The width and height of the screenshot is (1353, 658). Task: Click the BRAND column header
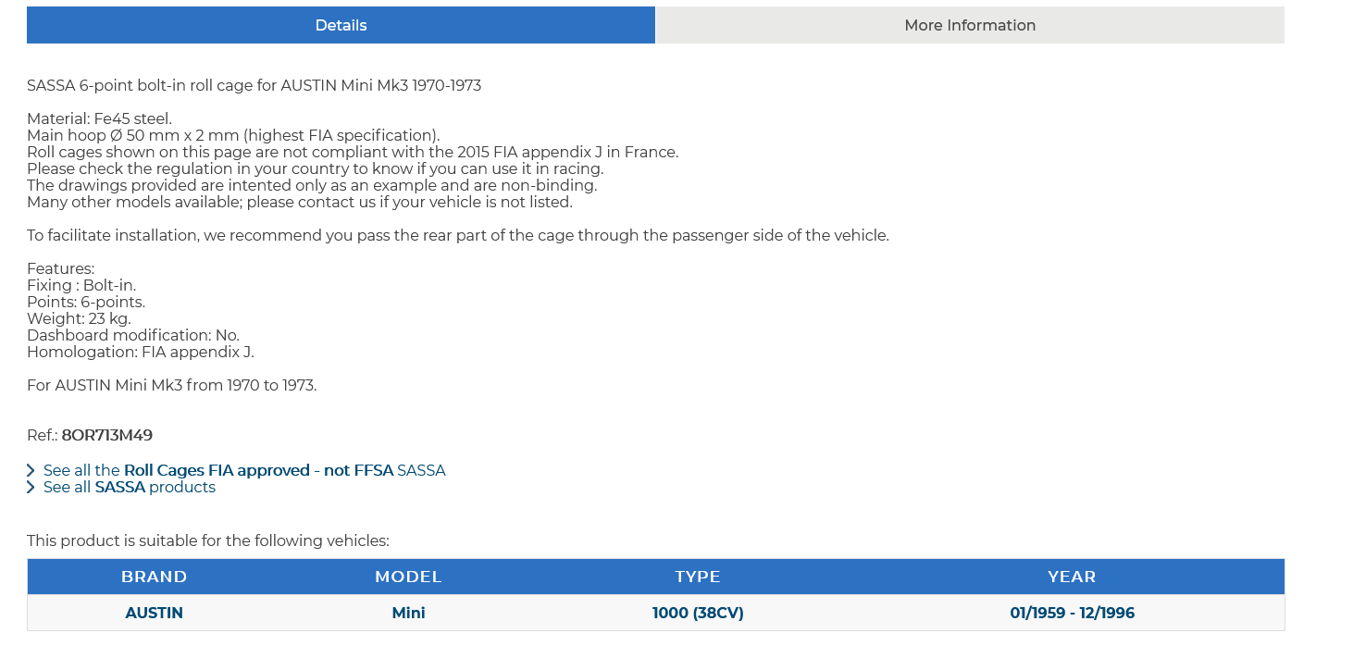coord(155,577)
